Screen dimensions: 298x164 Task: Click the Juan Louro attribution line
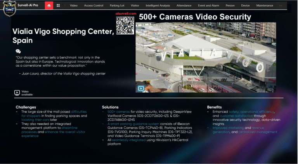pos(62,73)
